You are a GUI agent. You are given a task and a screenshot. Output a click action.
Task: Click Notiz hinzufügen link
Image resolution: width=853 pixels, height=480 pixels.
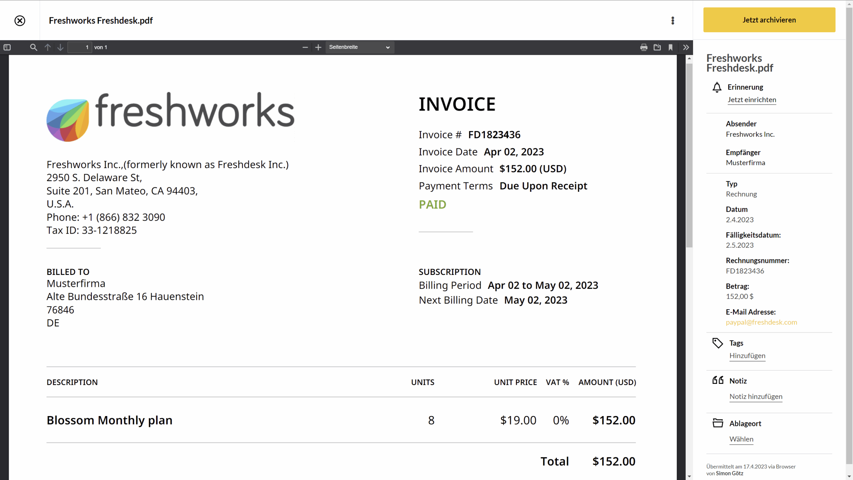point(756,396)
